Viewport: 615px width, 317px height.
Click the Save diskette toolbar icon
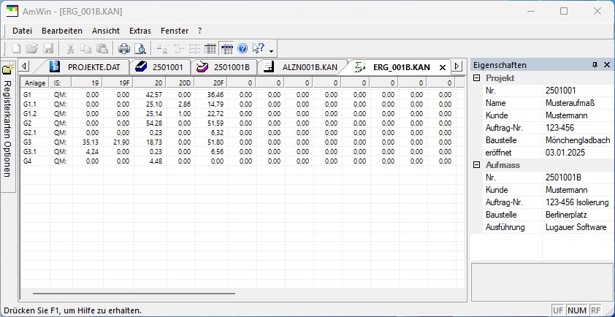point(48,49)
